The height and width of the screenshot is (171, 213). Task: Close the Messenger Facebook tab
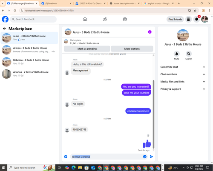pyautogui.click(x=36, y=3)
